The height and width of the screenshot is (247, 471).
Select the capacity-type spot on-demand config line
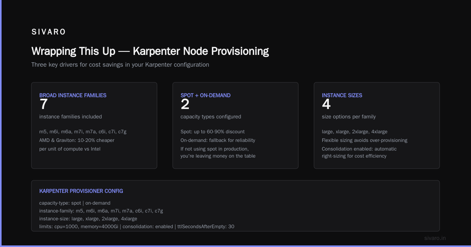pyautogui.click(x=75, y=203)
